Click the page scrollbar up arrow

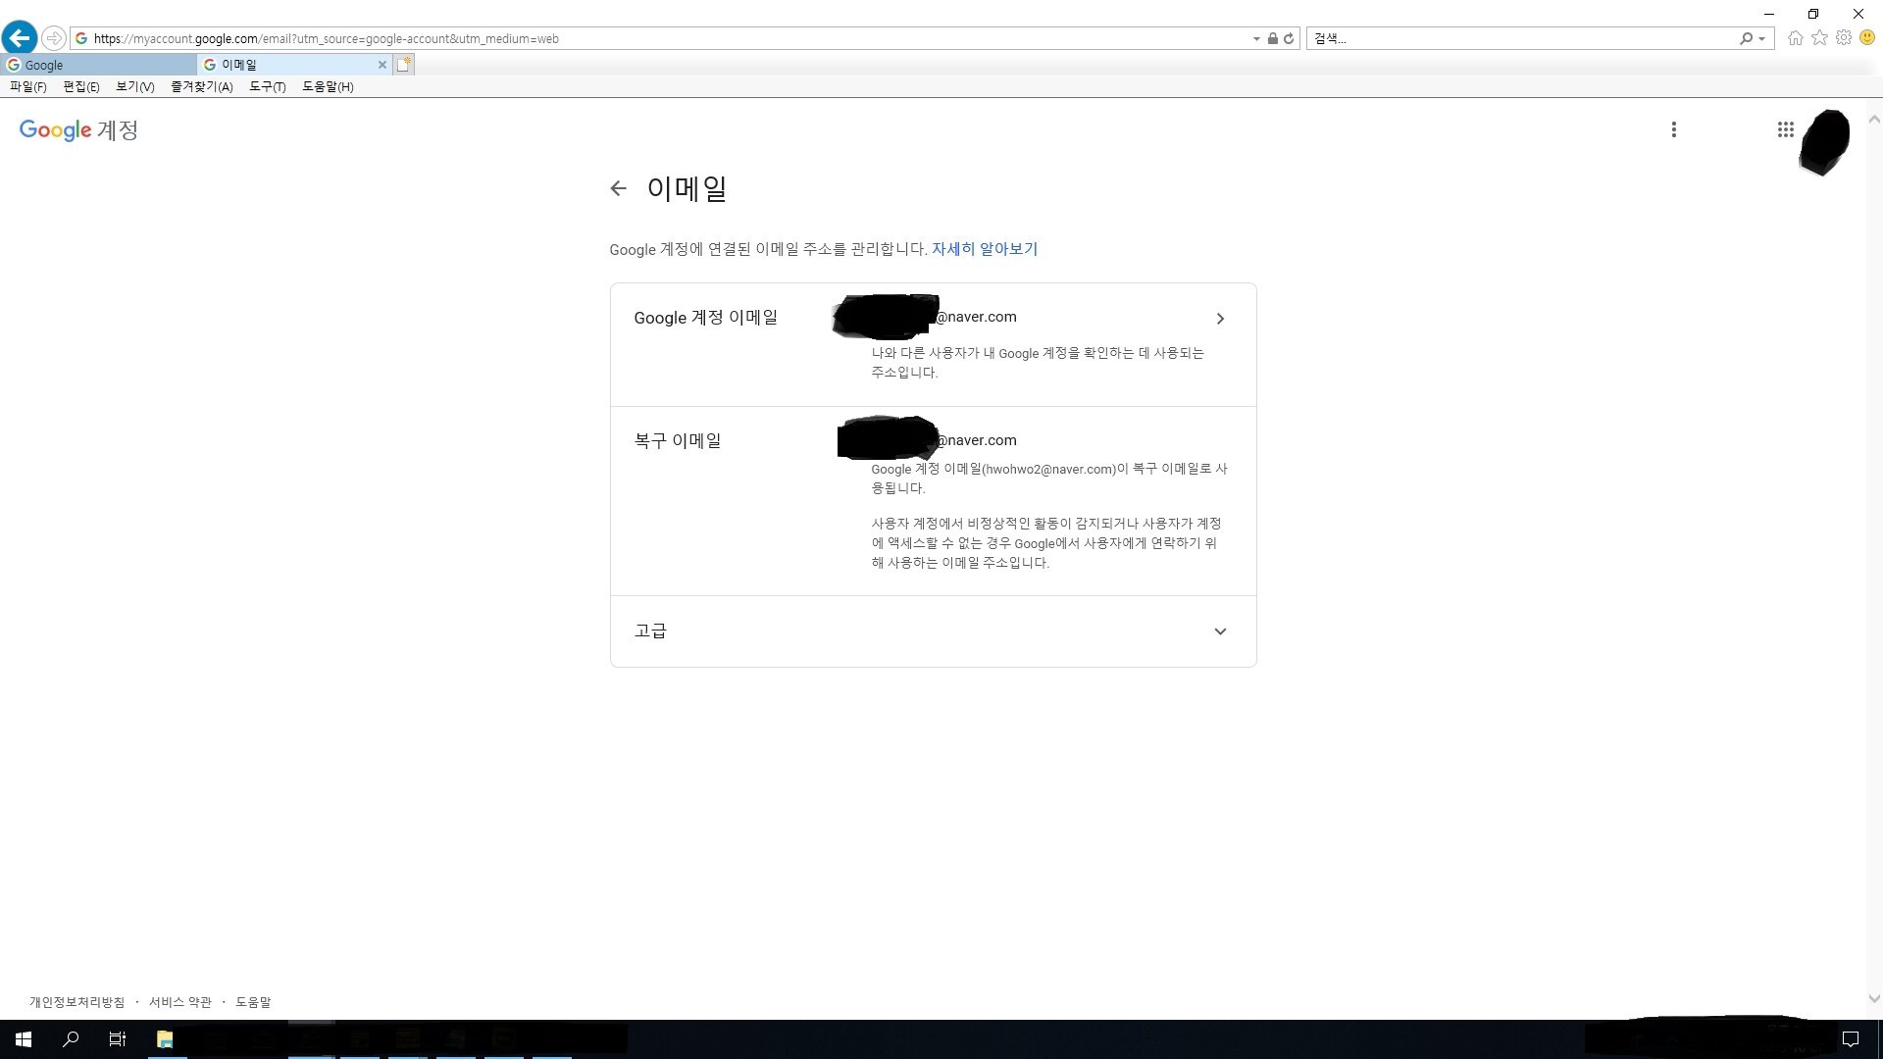1874,120
